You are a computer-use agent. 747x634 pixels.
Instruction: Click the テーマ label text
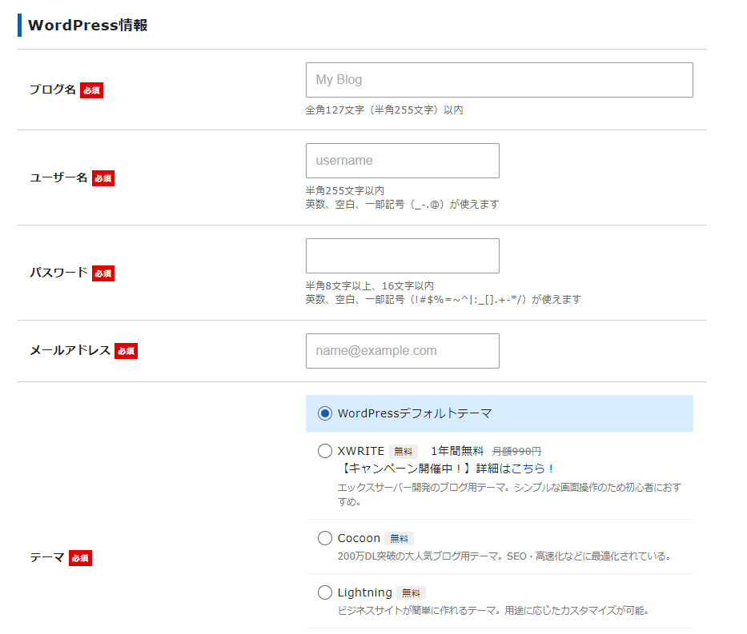point(46,557)
